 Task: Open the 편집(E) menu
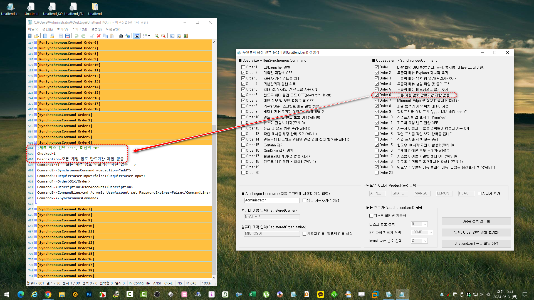click(47, 29)
